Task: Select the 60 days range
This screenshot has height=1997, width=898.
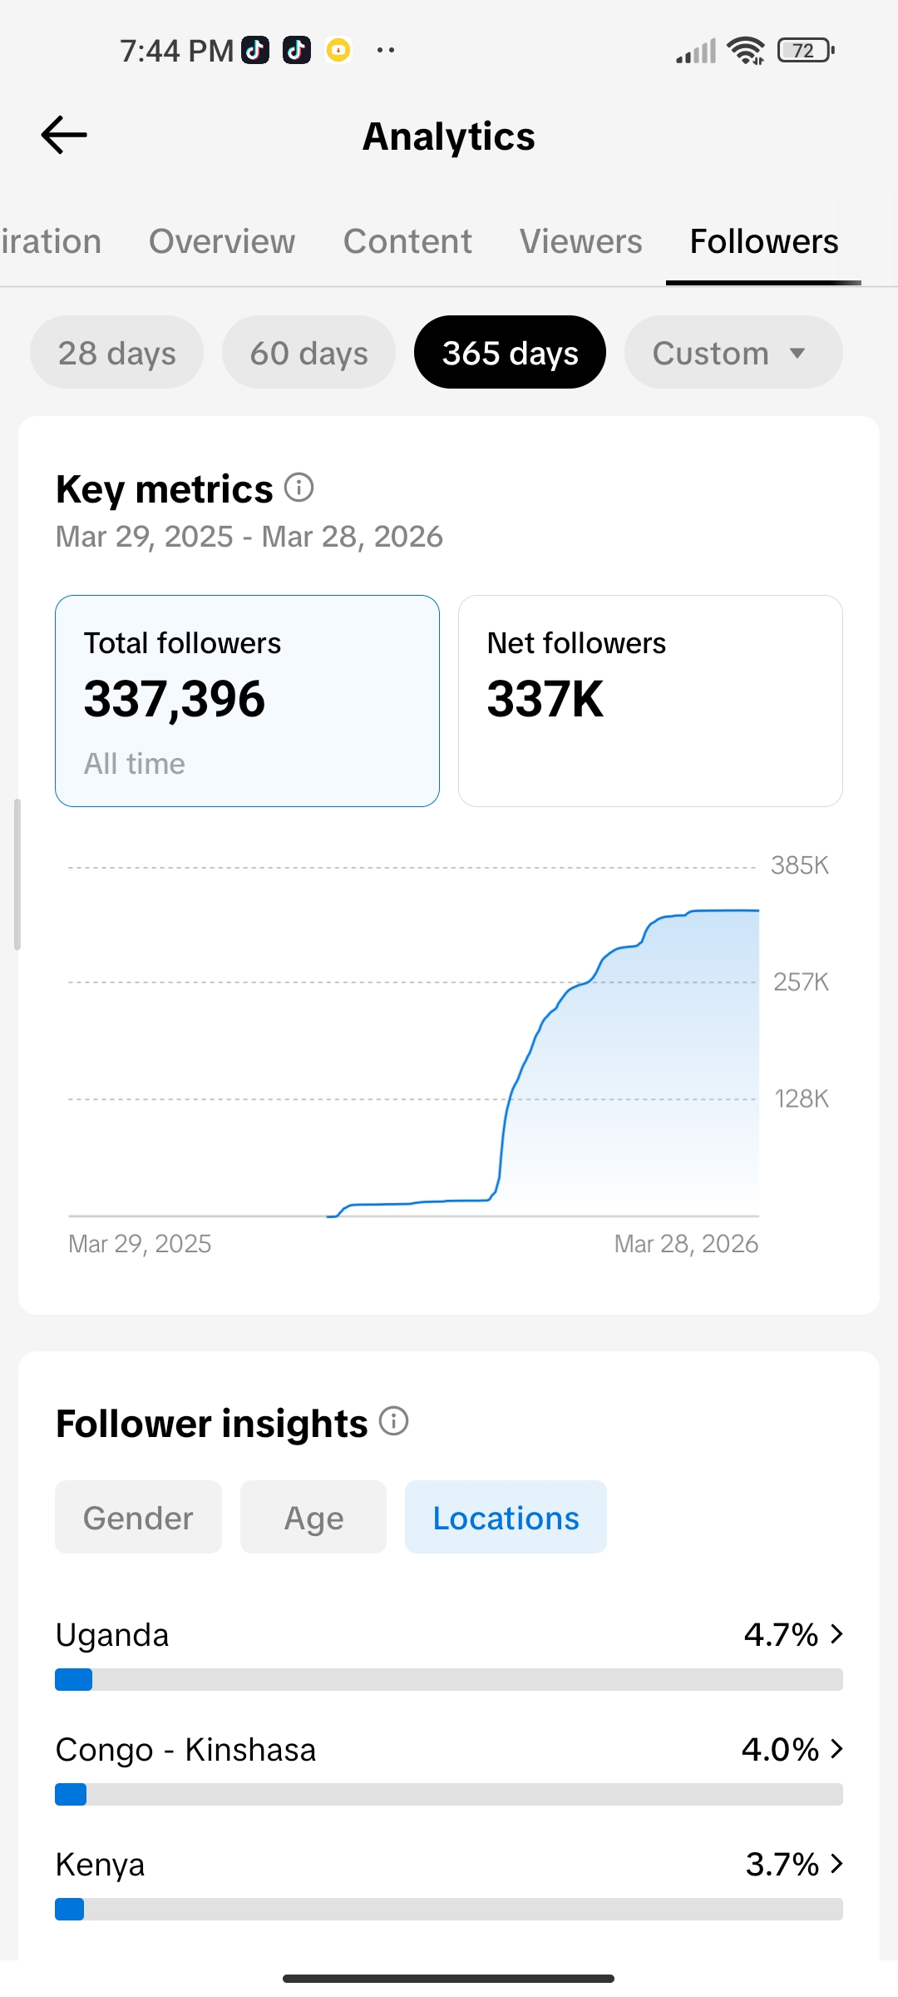Action: point(308,353)
